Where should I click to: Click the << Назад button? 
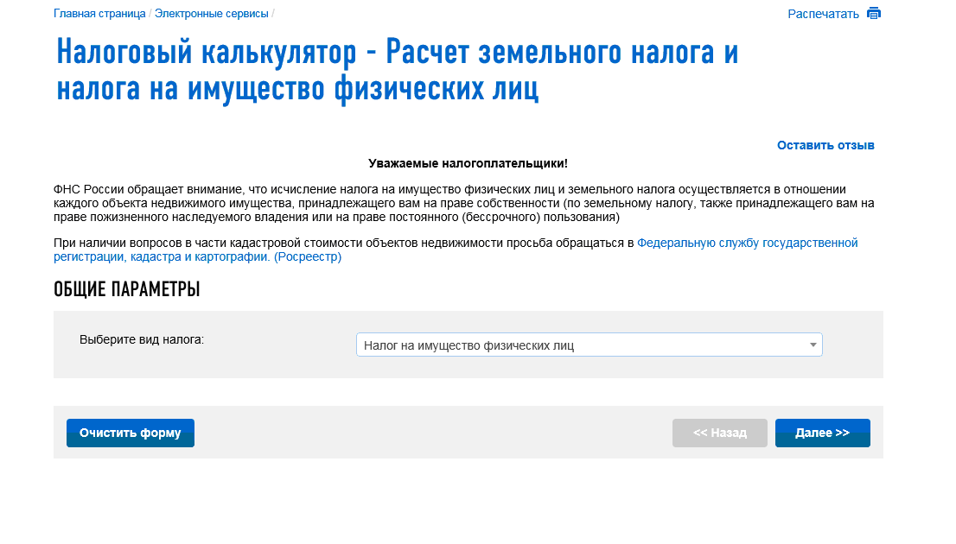coord(719,433)
